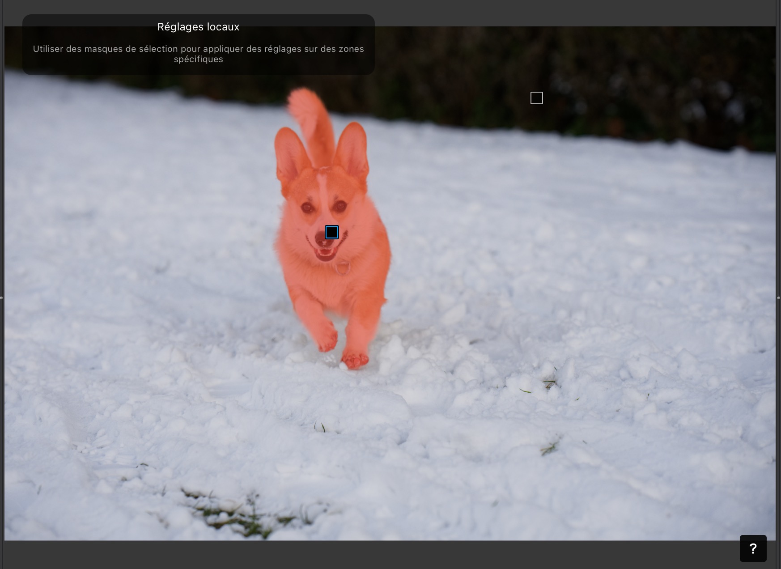Viewport: 781px width, 569px height.
Task: Click the dog's eye on image left side
Action: pos(307,208)
